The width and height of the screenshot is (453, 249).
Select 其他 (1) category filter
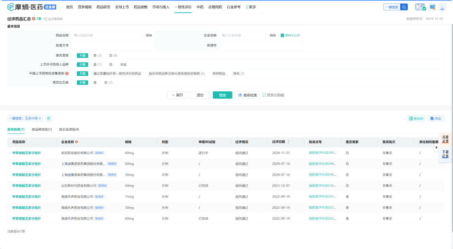click(239, 74)
